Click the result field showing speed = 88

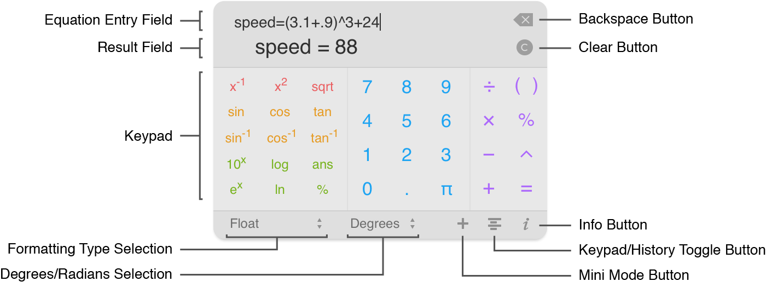click(x=306, y=48)
